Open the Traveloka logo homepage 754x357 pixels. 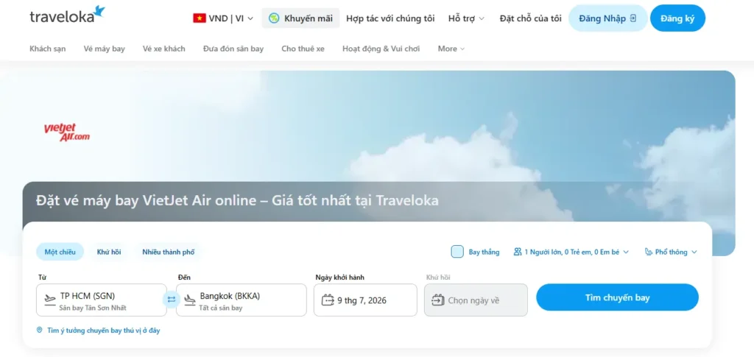(67, 15)
